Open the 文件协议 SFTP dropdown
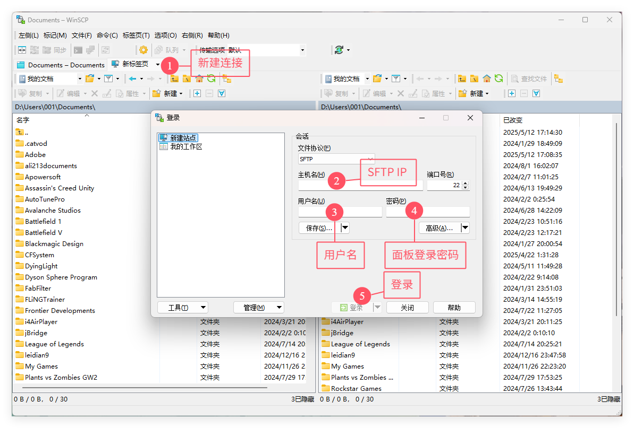This screenshot has width=634, height=428. click(x=336, y=159)
